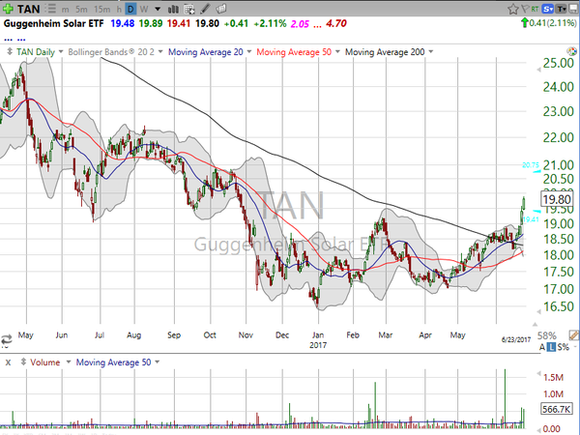
Task: Click the bar chart style icon
Action: [x=173, y=9]
